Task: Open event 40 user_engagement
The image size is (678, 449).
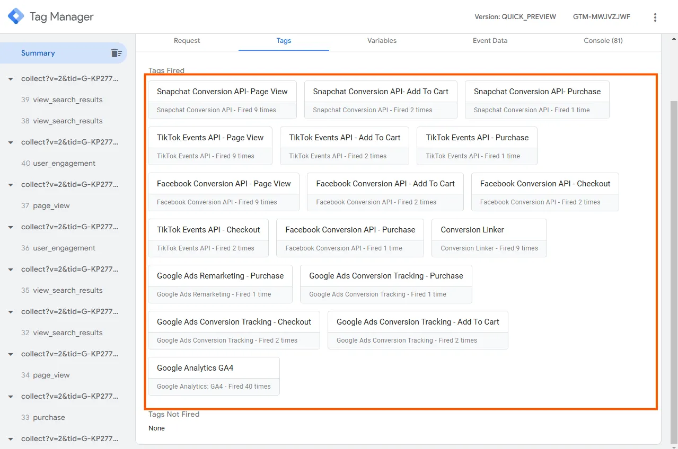Action: click(58, 163)
